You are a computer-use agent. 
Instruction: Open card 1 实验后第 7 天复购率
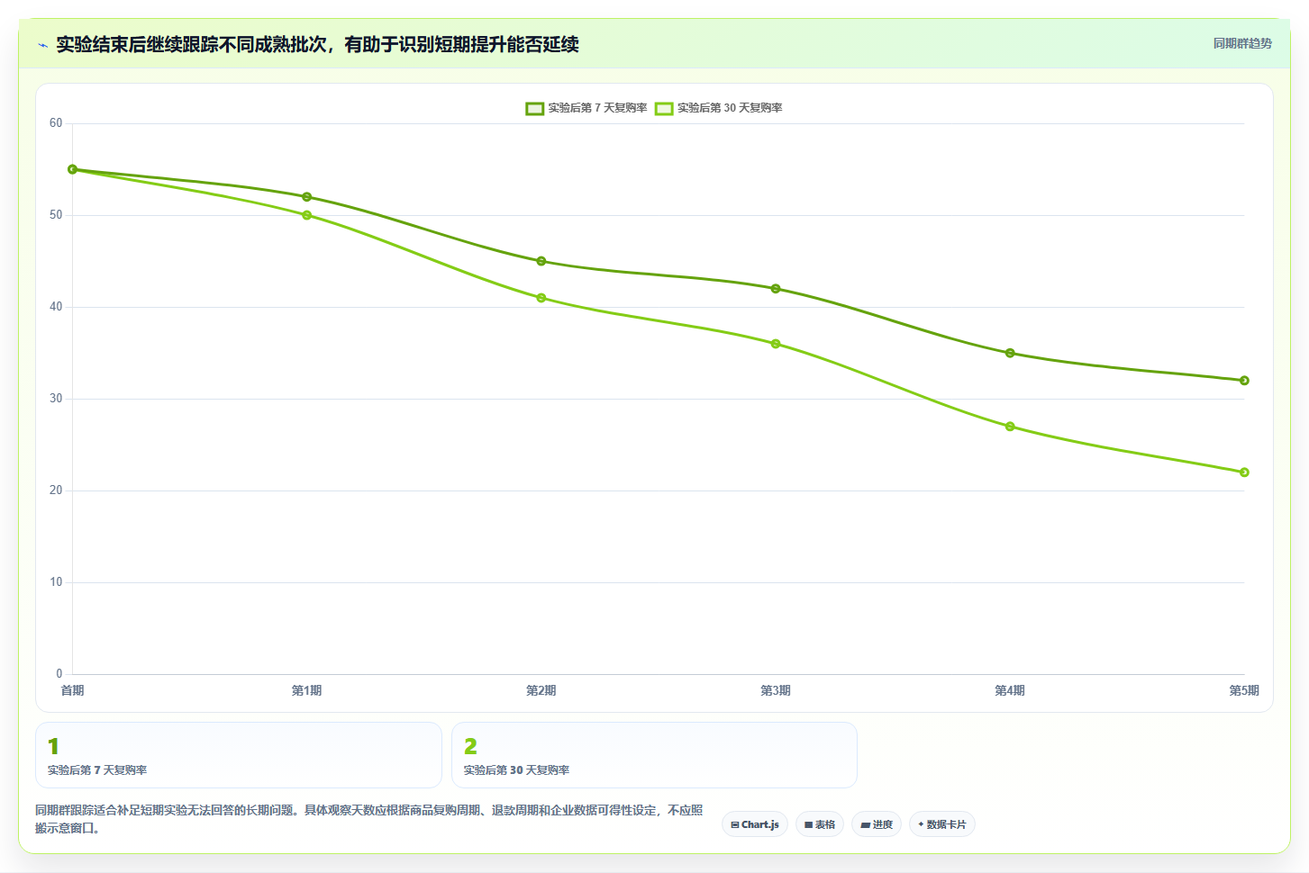pyautogui.click(x=239, y=755)
